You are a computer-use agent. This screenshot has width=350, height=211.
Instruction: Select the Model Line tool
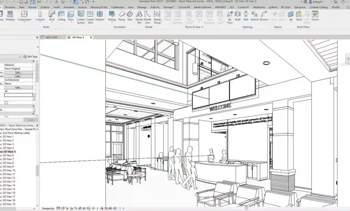click(x=147, y=18)
